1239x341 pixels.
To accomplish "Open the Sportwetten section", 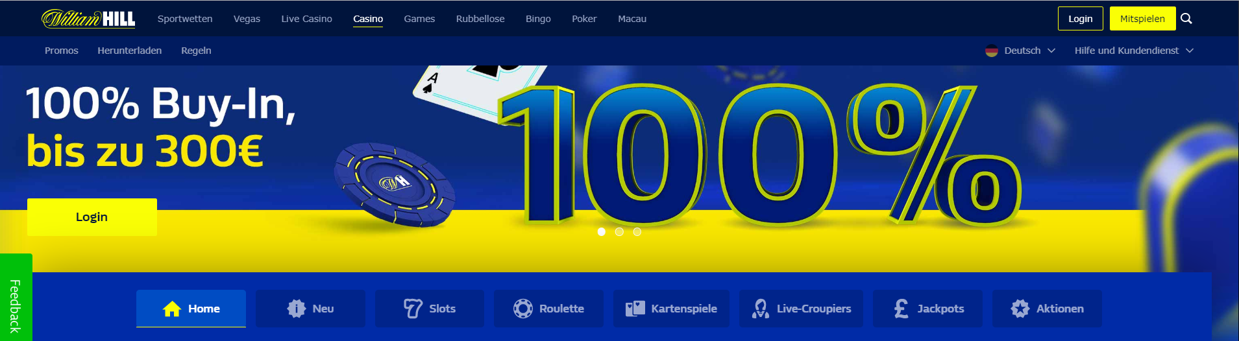I will 185,19.
